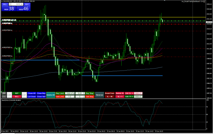Click the Break Even button
The image size is (213, 134).
(110, 93)
